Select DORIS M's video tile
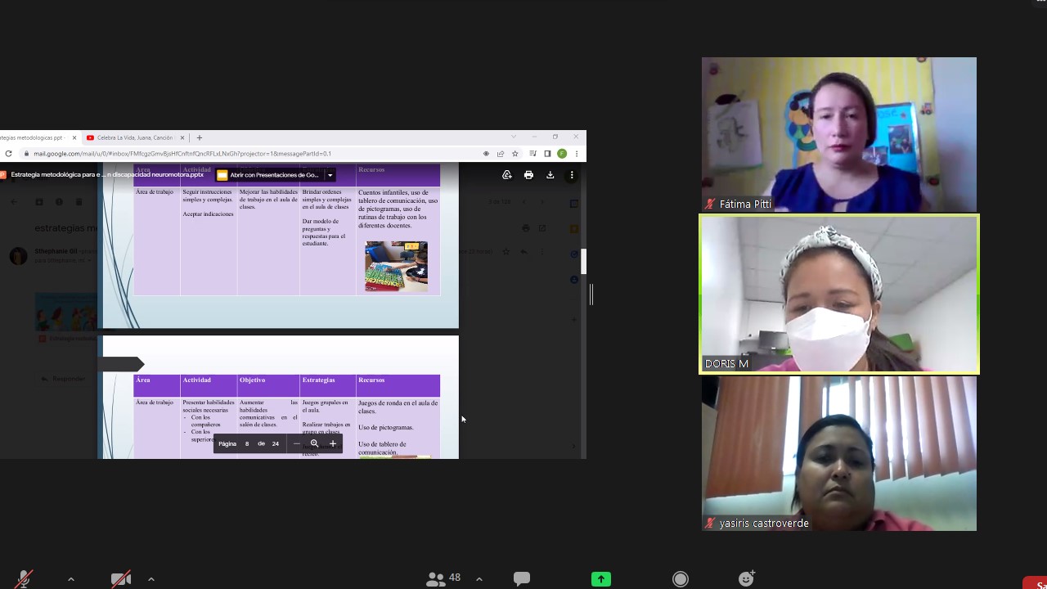1047x589 pixels. click(838, 294)
